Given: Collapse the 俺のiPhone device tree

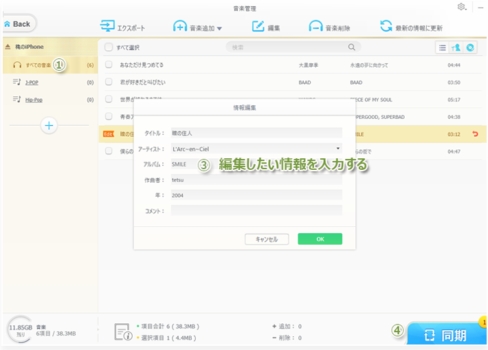Looking at the screenshot, I should coord(8,47).
